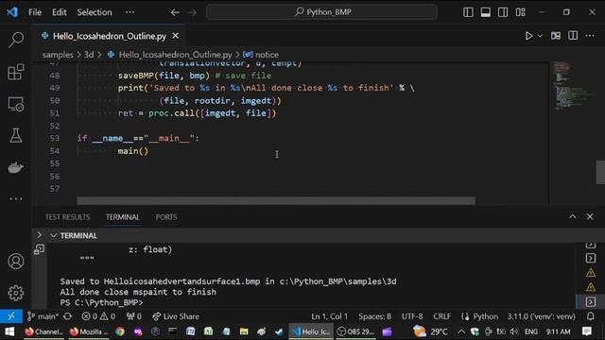Click the ports forwarded indicator
This screenshot has height=340, width=605.
(134, 316)
